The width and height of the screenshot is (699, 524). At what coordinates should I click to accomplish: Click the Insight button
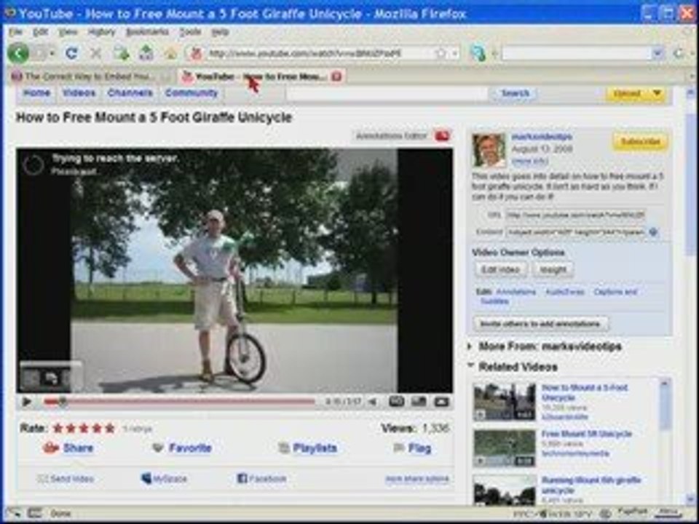click(553, 269)
